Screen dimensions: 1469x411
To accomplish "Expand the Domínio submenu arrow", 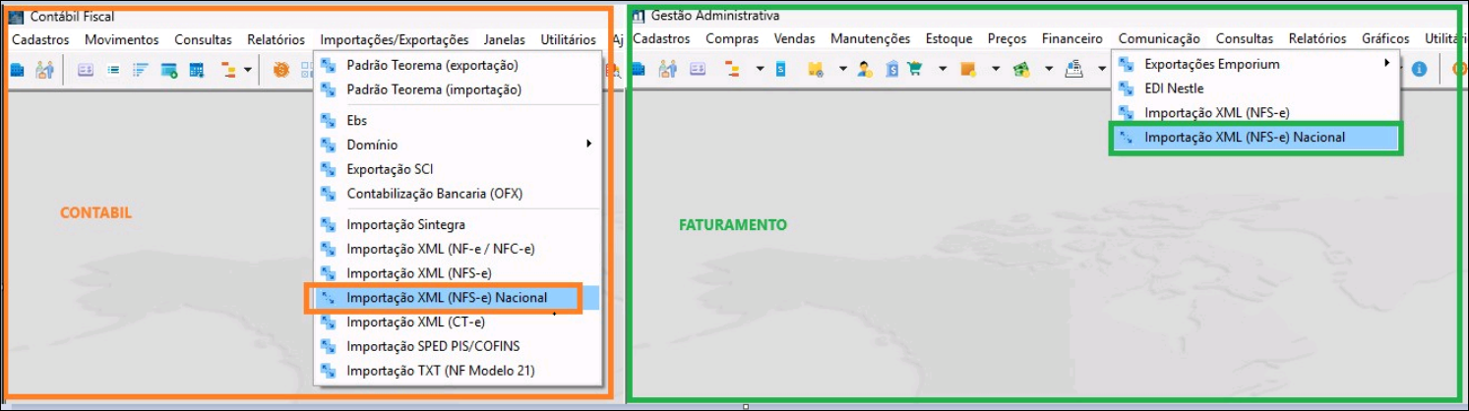I will coord(589,145).
